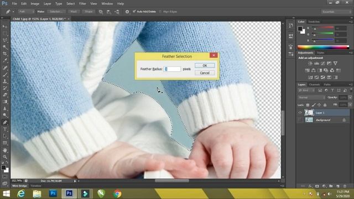Image resolution: width=354 pixels, height=199 pixels.
Task: Show the Background layer
Action: pyautogui.click(x=300, y=120)
